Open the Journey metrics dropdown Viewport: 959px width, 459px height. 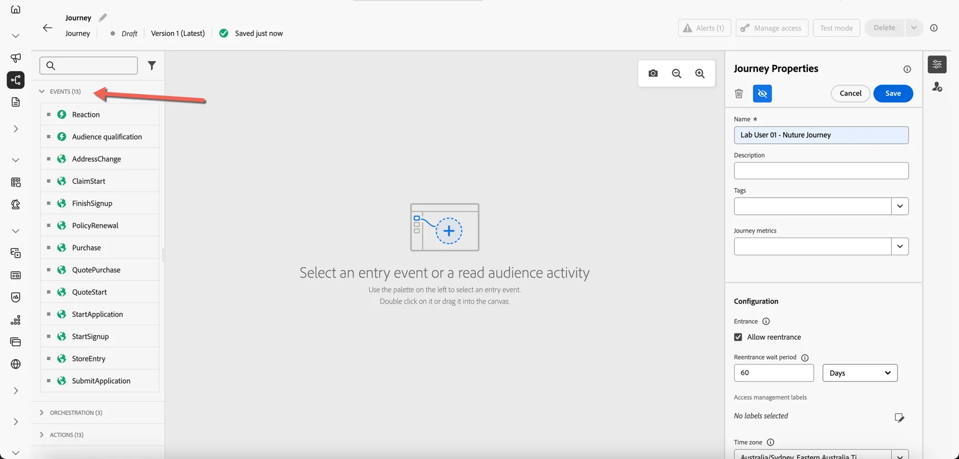tap(900, 246)
